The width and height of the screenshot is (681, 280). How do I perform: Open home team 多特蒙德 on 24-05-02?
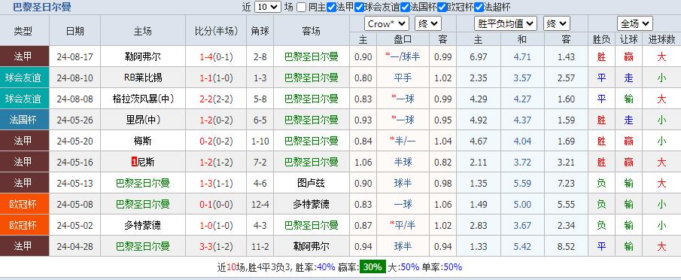coord(143,225)
